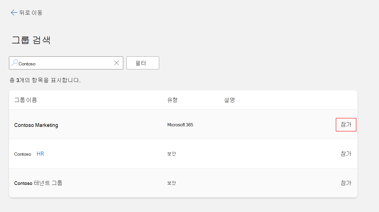Click the 그룹 이름 column header

[26, 100]
